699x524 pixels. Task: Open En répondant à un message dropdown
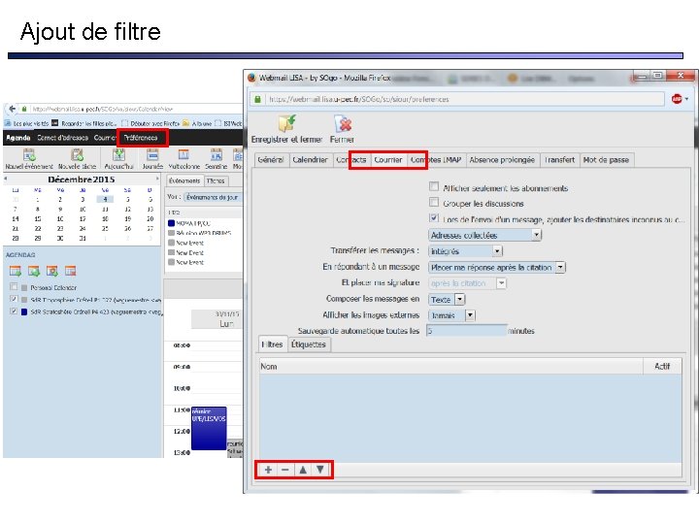tap(497, 268)
